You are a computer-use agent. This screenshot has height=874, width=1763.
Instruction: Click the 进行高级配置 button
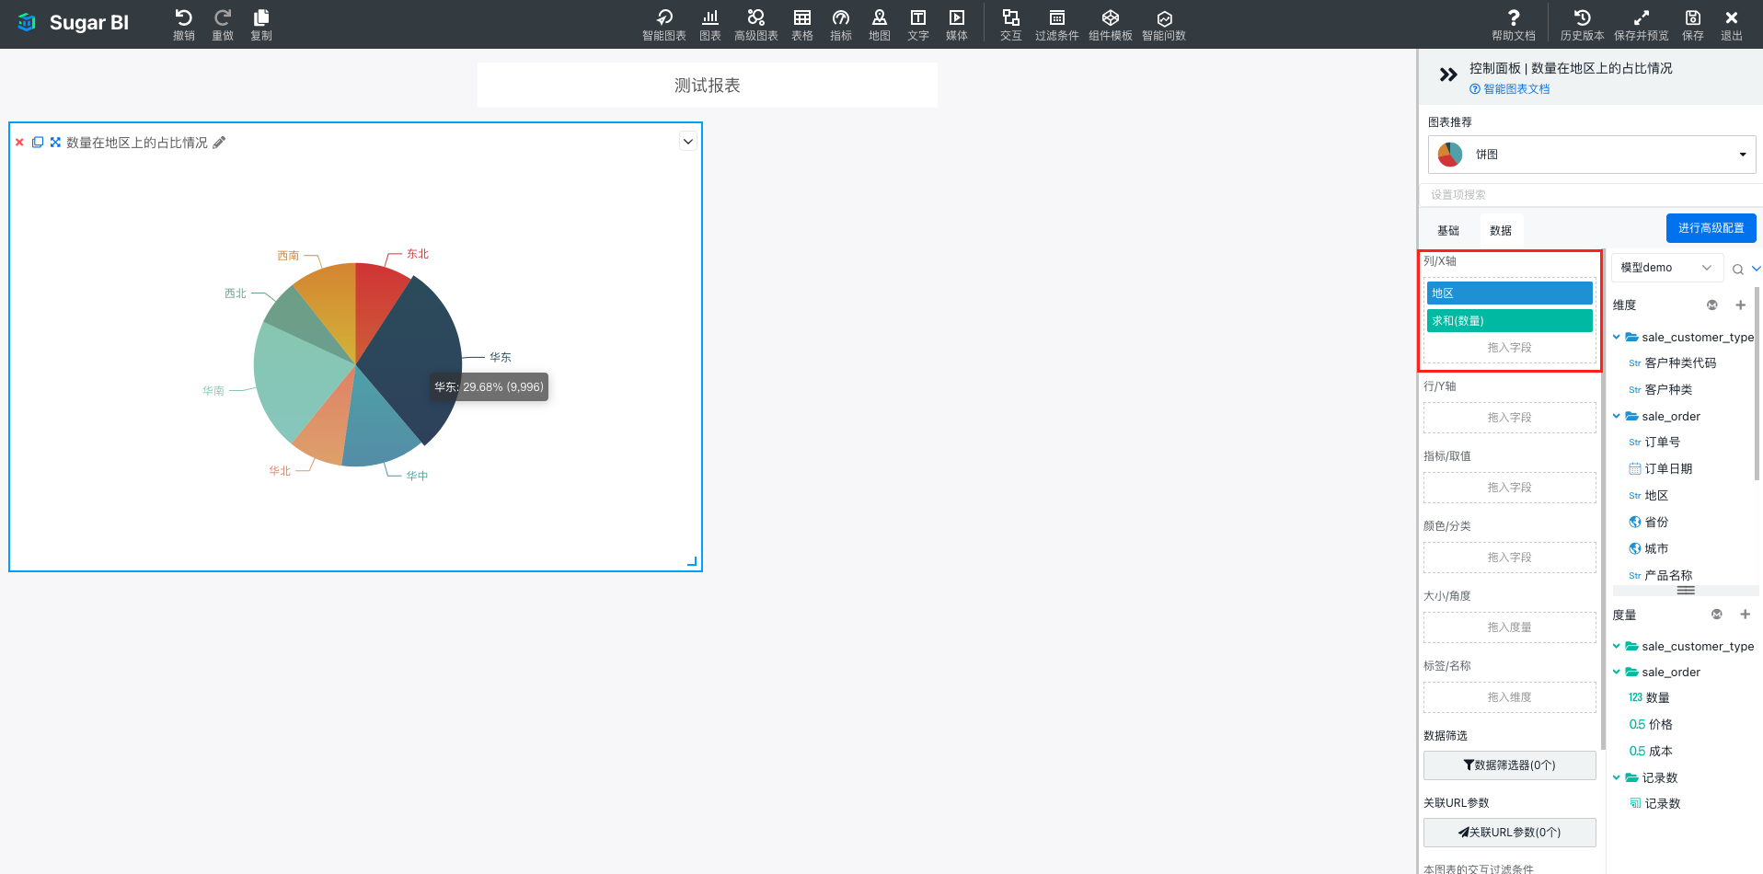pos(1711,228)
